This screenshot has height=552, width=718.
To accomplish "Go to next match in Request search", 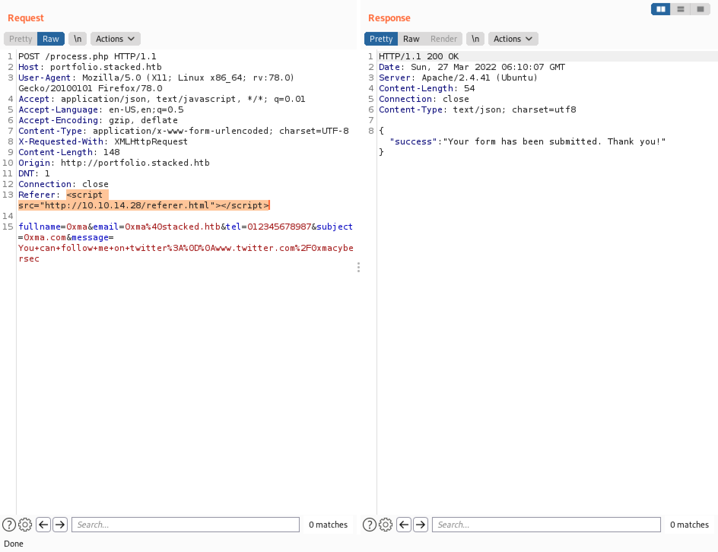I will coord(60,525).
